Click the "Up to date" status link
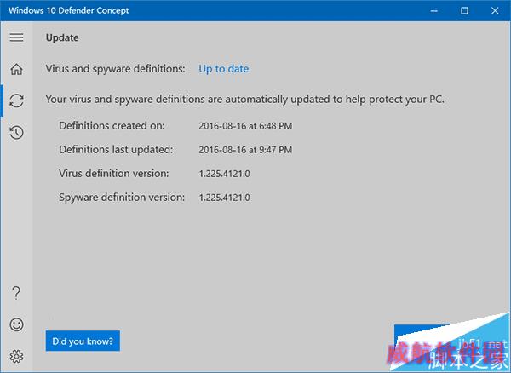 (224, 69)
